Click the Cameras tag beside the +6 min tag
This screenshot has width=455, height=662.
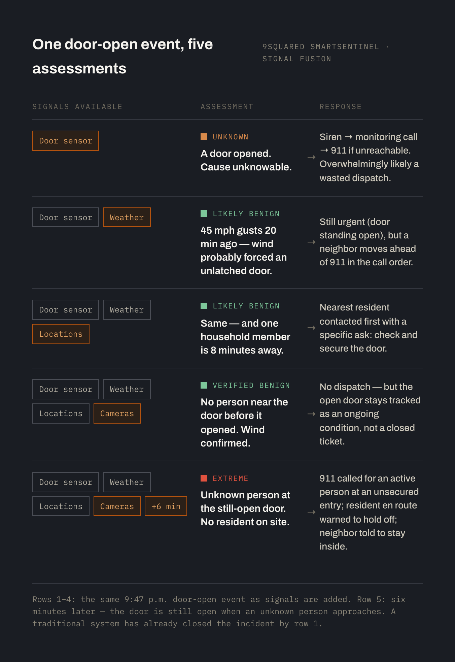tap(117, 506)
